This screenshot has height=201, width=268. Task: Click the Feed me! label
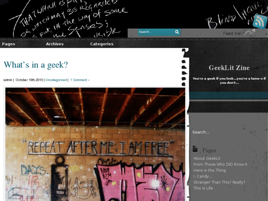pyautogui.click(x=233, y=34)
